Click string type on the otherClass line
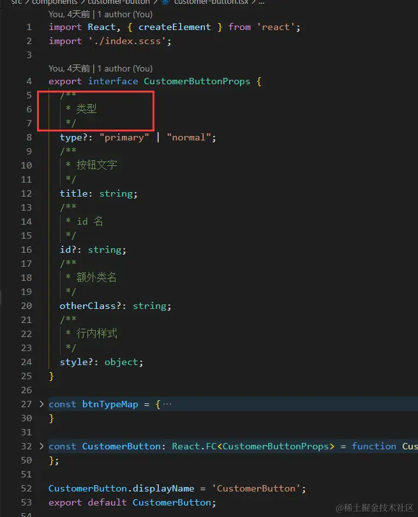 click(150, 306)
